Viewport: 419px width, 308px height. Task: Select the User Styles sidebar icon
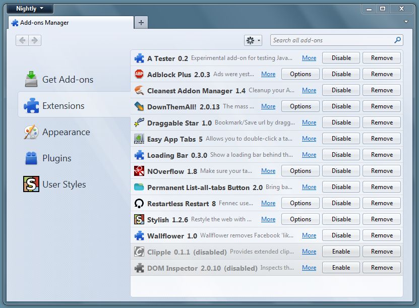tap(31, 184)
